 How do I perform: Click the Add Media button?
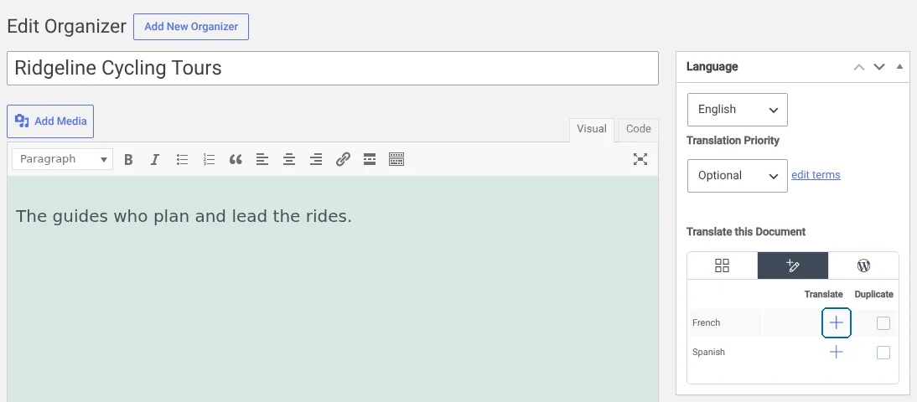[x=50, y=121]
